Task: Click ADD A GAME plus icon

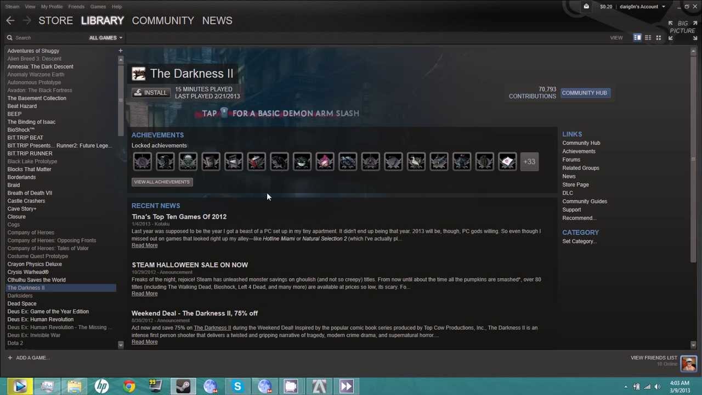Action: tap(10, 358)
